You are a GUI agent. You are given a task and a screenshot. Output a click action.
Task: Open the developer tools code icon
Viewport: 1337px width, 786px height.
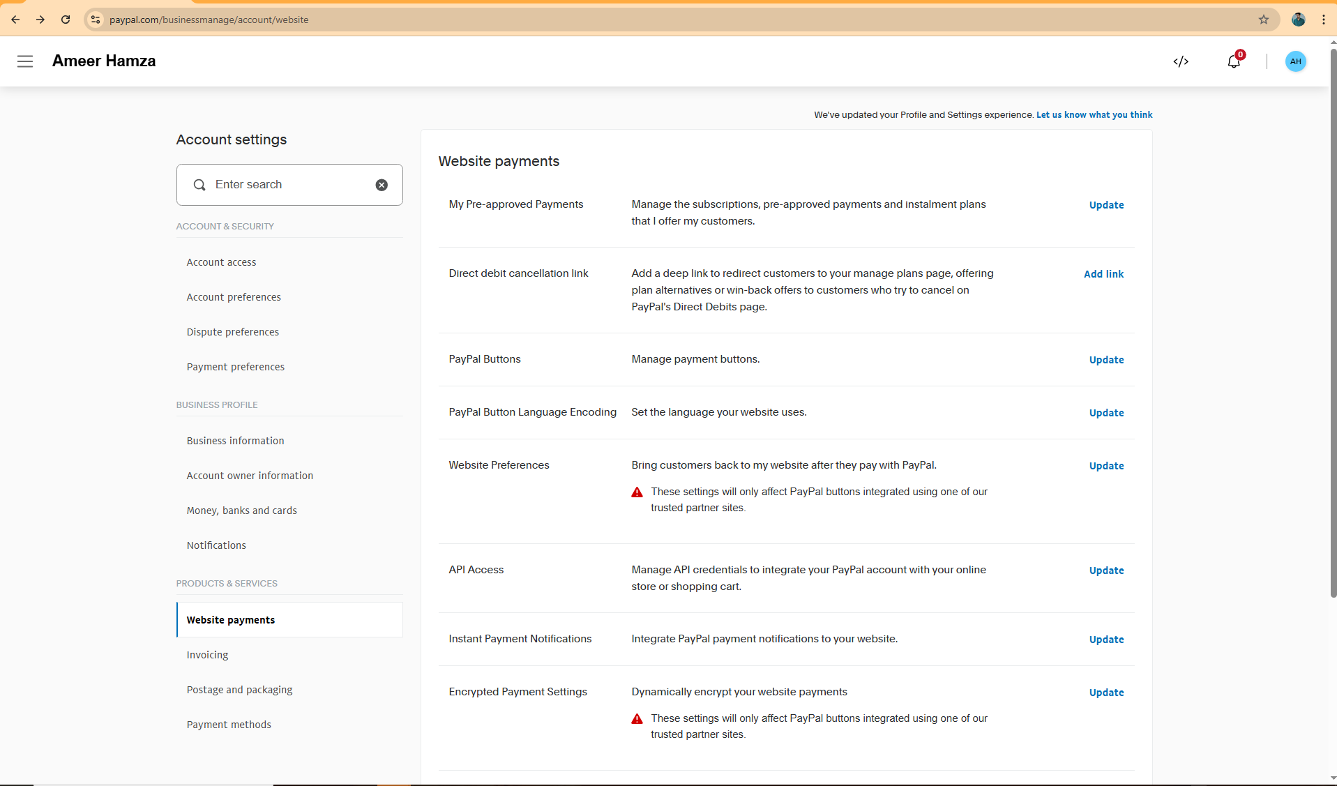[1181, 61]
